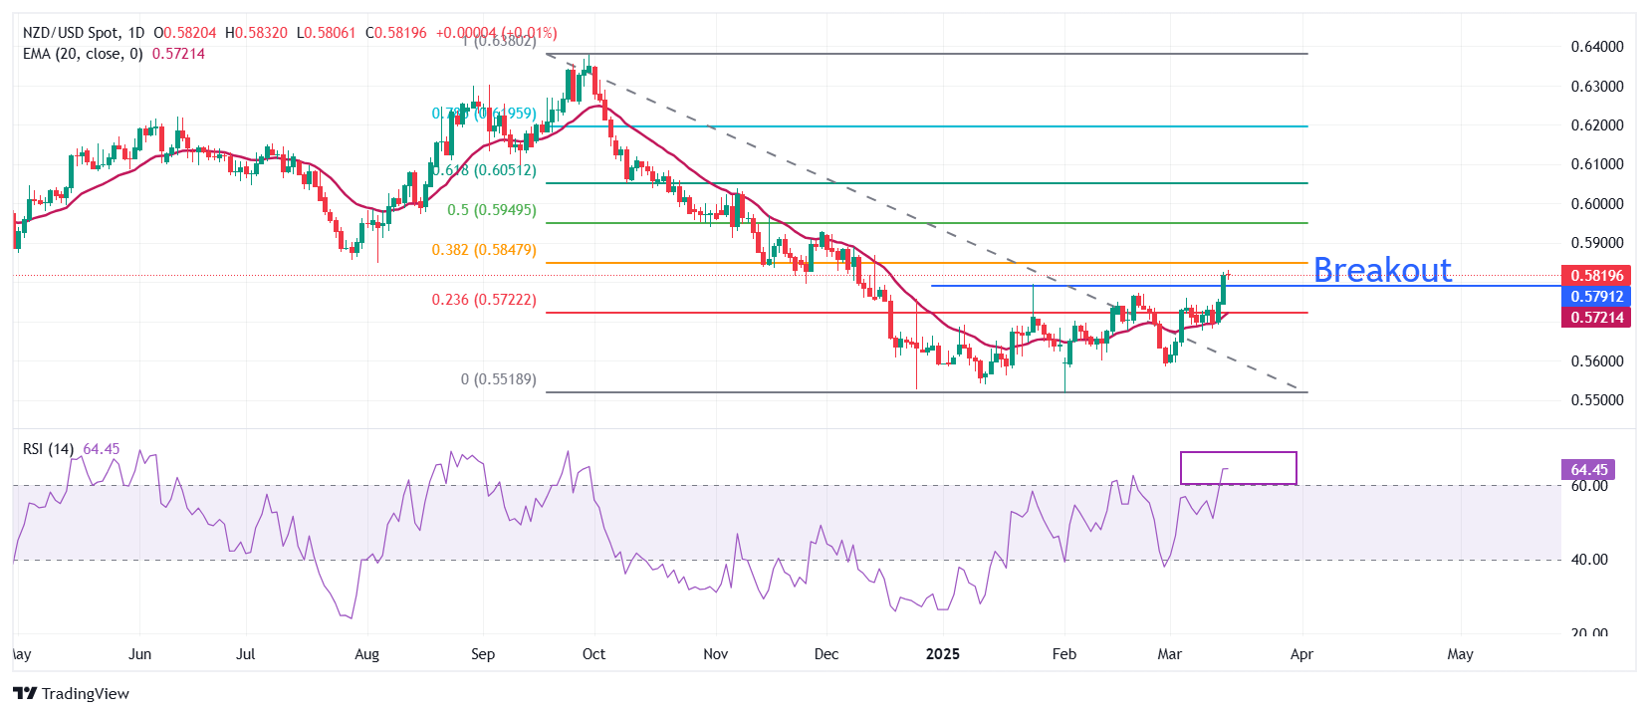Click the blue Breakout text annotation
1649x715 pixels.
[x=1382, y=270]
